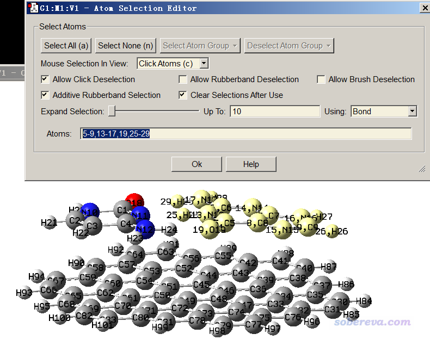430x346 pixels.
Task: Click the Expand Selection slider handle
Action: click(112, 112)
